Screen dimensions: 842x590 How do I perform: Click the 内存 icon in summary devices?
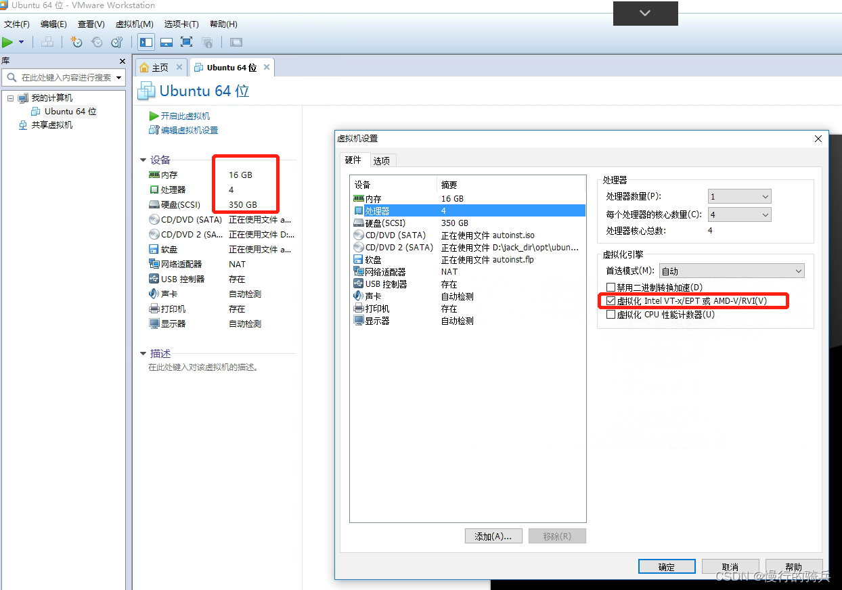[154, 175]
